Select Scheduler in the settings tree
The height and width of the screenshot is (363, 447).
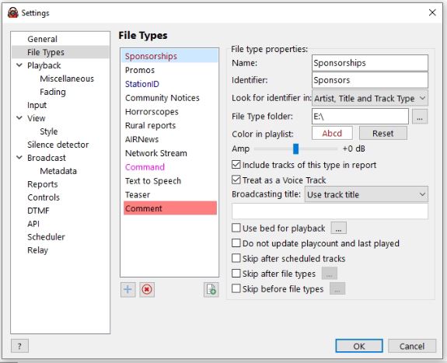[46, 237]
